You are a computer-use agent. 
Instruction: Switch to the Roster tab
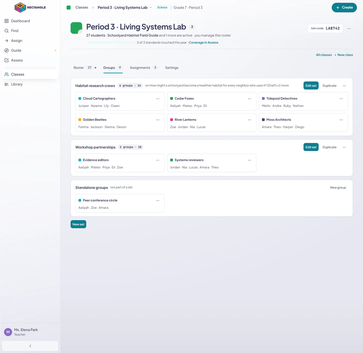[85, 68]
